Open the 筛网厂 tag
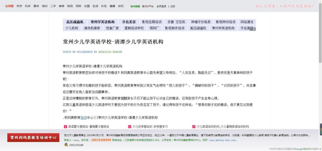Image resolution: width=322 pixels, height=151 pixels. click(154, 28)
